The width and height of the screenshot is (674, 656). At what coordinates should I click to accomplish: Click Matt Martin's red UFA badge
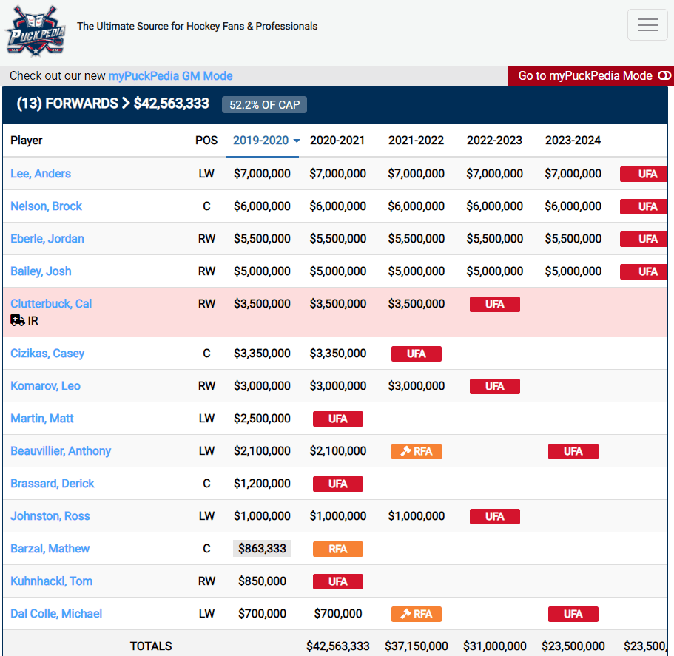pos(337,419)
